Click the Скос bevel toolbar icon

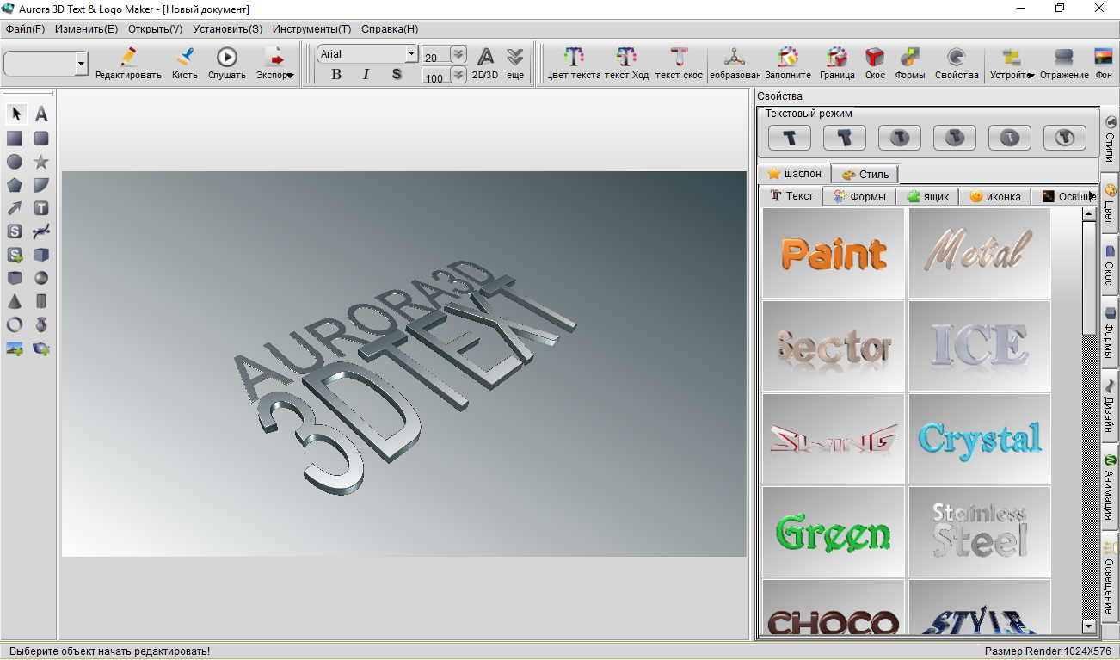(x=875, y=64)
